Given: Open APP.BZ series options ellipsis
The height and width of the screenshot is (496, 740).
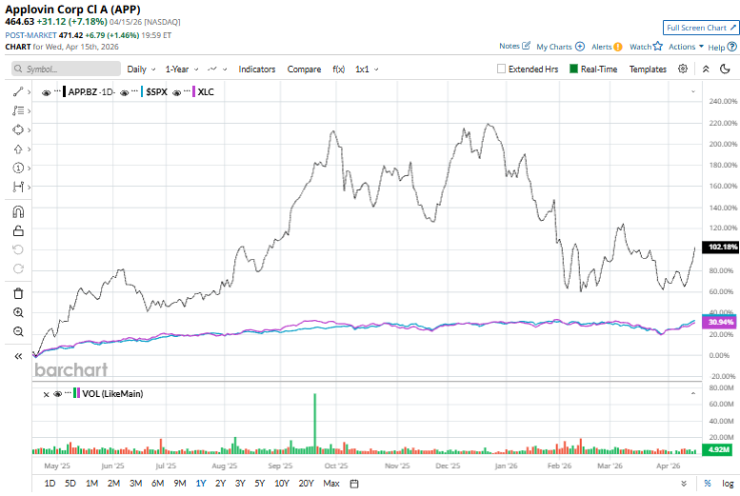Looking at the screenshot, I should [57, 90].
